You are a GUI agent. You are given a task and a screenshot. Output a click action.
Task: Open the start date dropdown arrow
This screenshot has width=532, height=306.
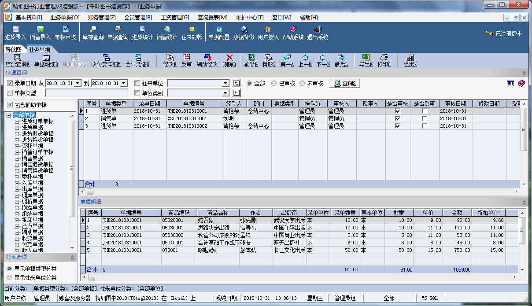point(78,83)
